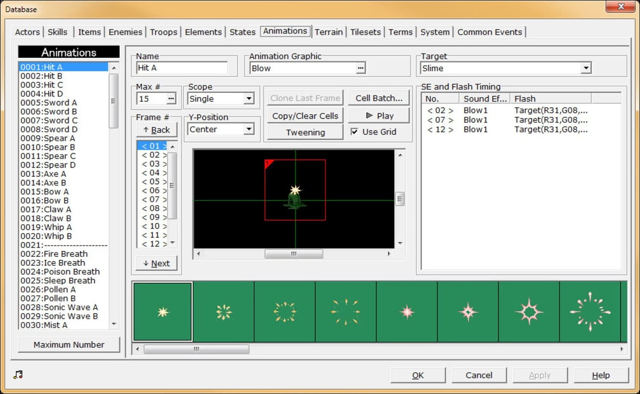Select frame 07 in the Frame list

tap(154, 199)
